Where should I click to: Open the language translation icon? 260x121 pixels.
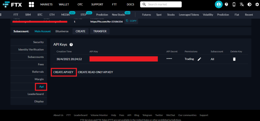pyautogui.click(x=242, y=5)
